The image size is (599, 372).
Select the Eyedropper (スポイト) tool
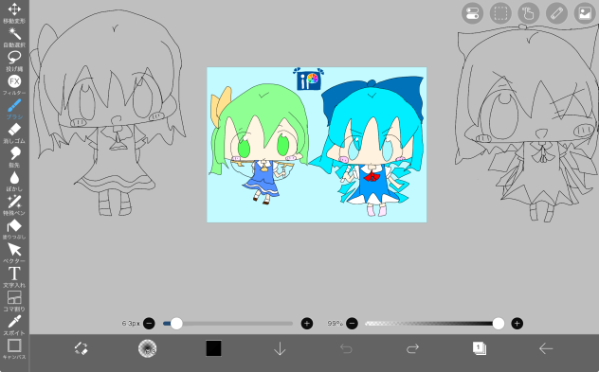coord(14,326)
